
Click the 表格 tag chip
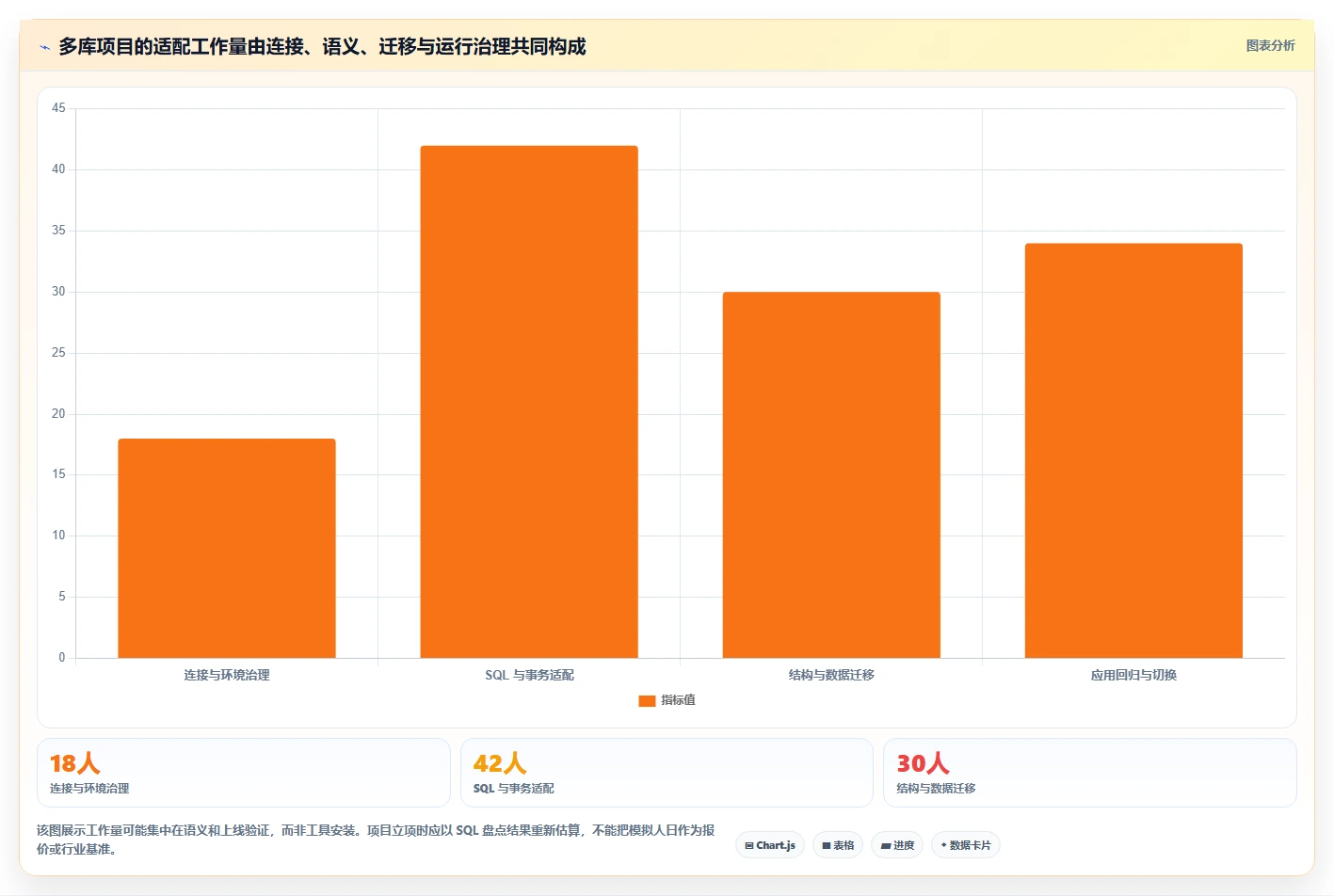point(838,845)
